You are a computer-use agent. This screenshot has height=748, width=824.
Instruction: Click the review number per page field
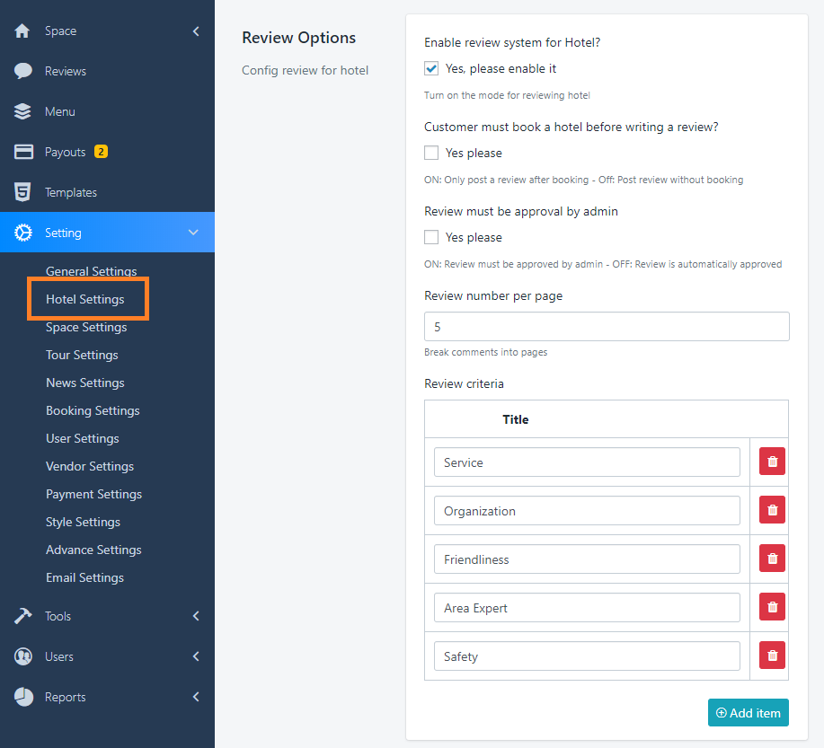click(606, 327)
